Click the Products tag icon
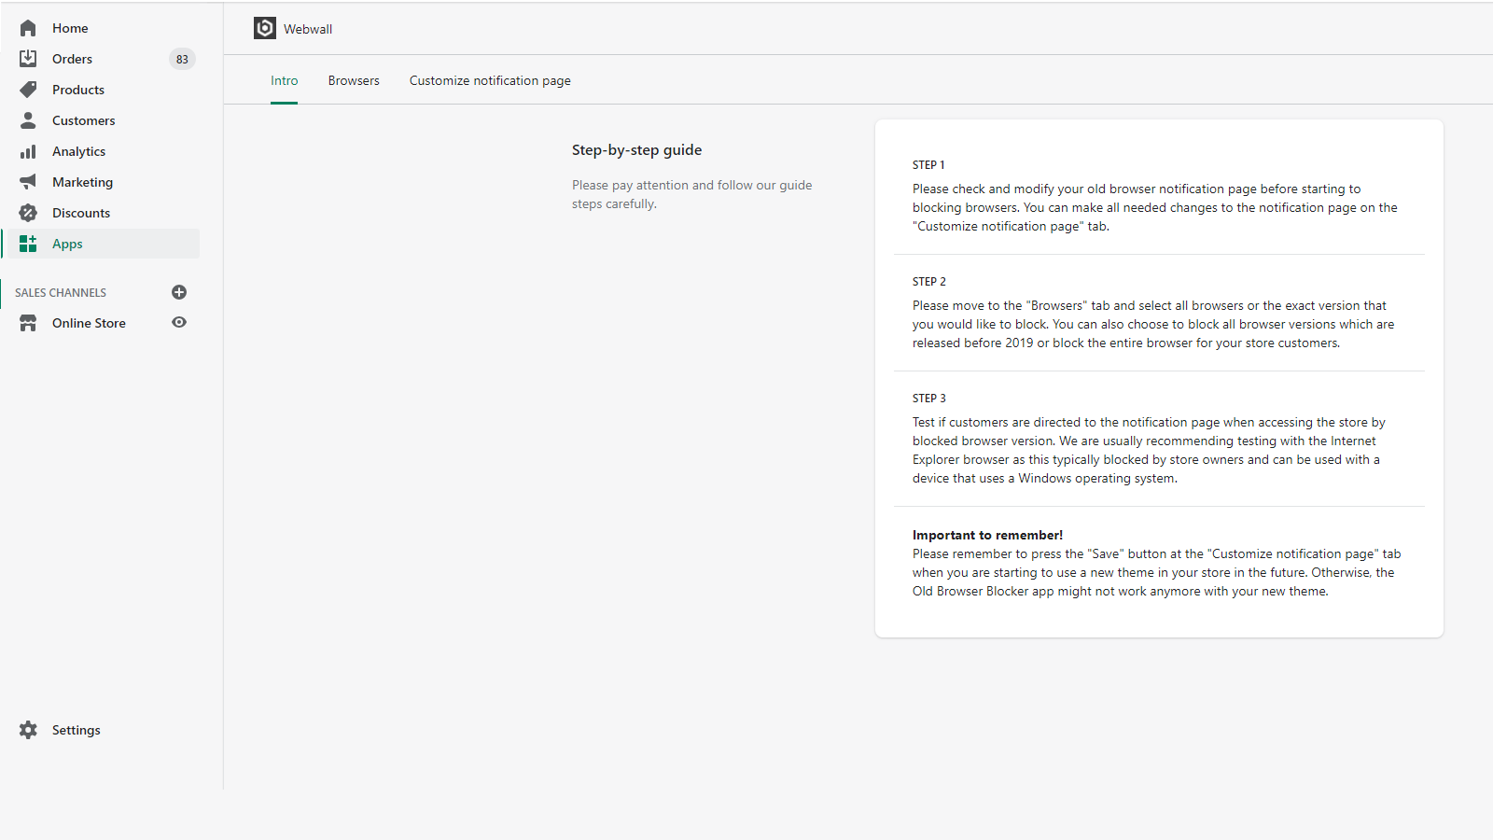 [28, 90]
